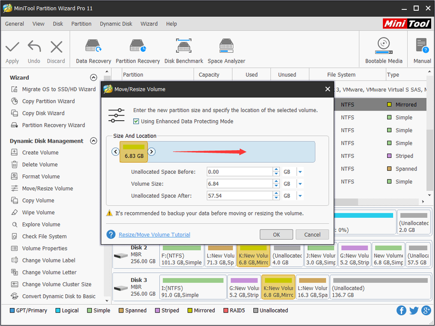Open the Dynamic Disk menu
The width and height of the screenshot is (435, 326).
coord(116,24)
